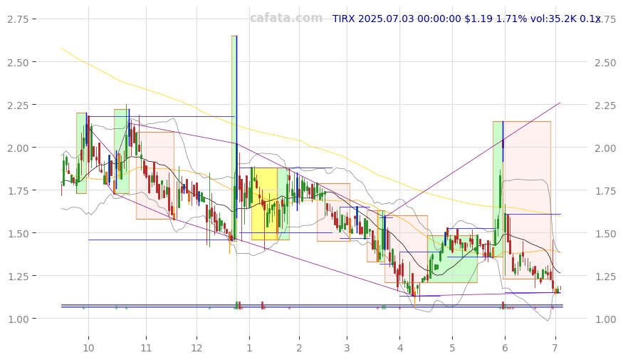The height and width of the screenshot is (360, 623).
Task: Click the x-axis label 5
Action: [x=452, y=348]
